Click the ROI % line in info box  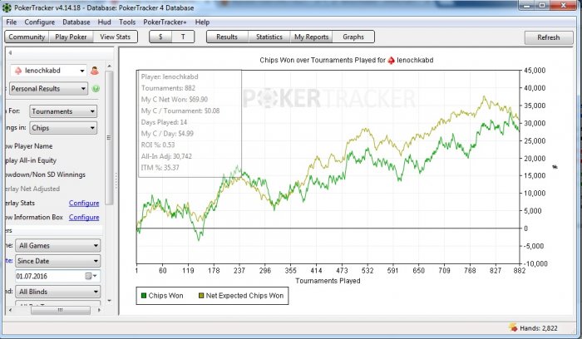158,145
